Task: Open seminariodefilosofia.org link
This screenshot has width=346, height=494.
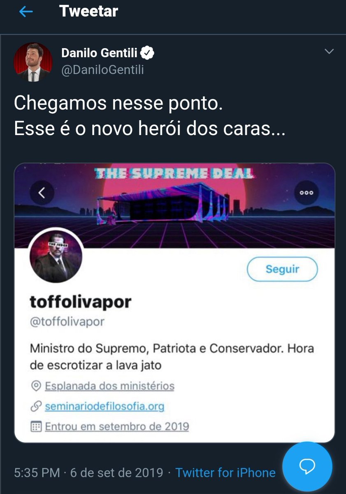Action: (x=104, y=407)
